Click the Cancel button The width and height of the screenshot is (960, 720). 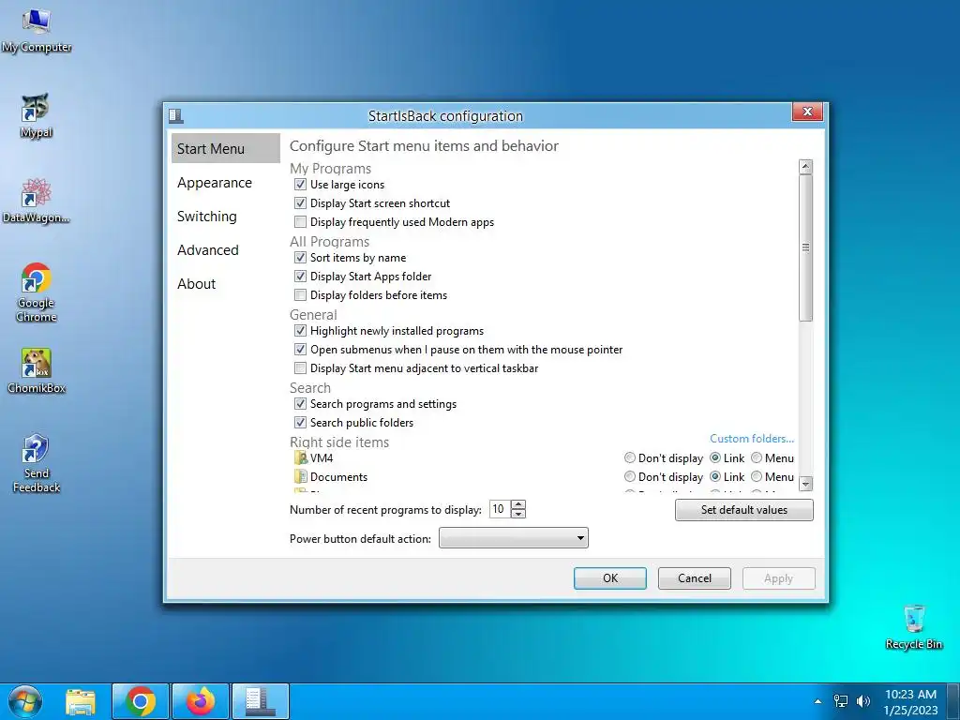695,578
